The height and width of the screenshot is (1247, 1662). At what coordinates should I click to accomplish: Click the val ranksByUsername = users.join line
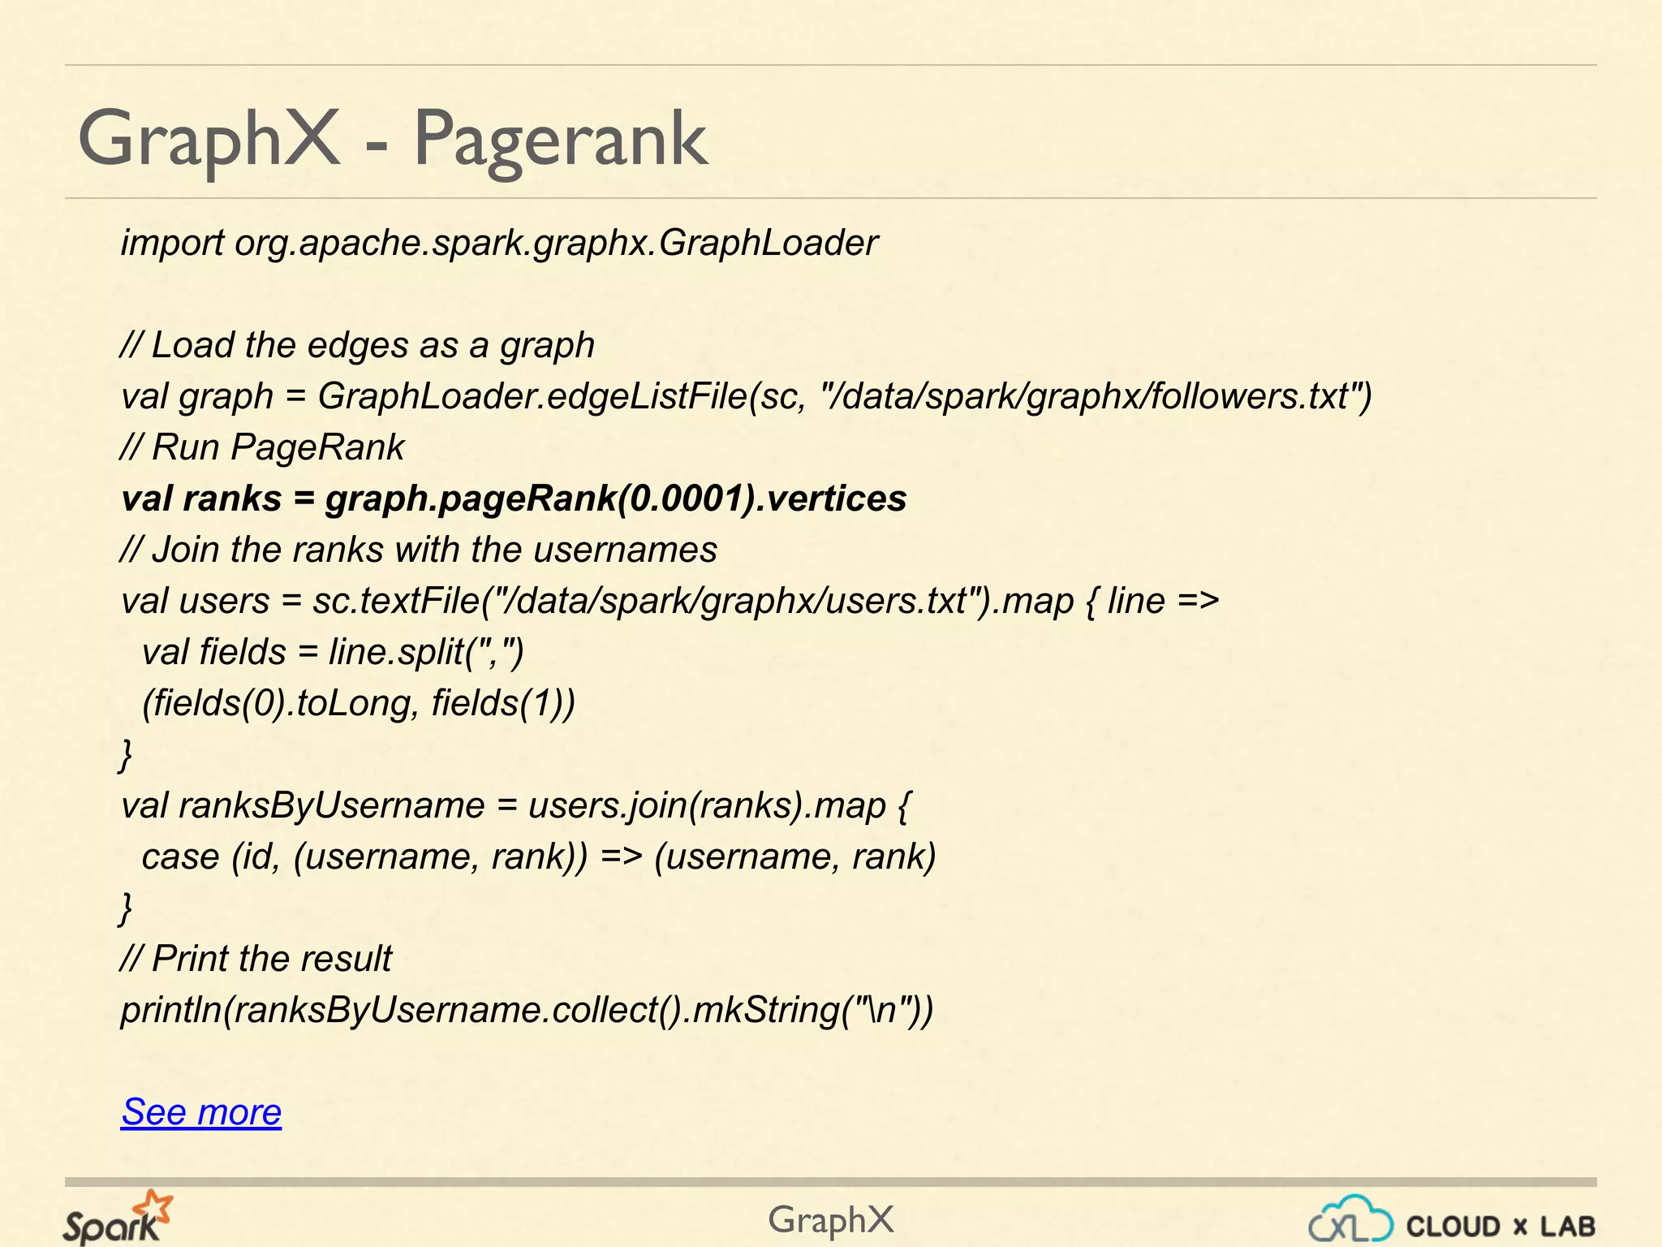[x=516, y=806]
